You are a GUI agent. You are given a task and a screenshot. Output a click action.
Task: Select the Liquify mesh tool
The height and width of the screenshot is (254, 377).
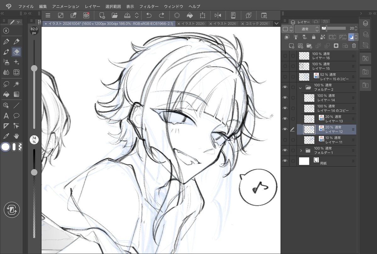(16, 72)
